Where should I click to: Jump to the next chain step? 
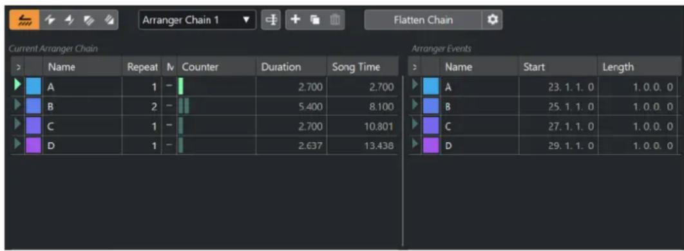(x=70, y=20)
